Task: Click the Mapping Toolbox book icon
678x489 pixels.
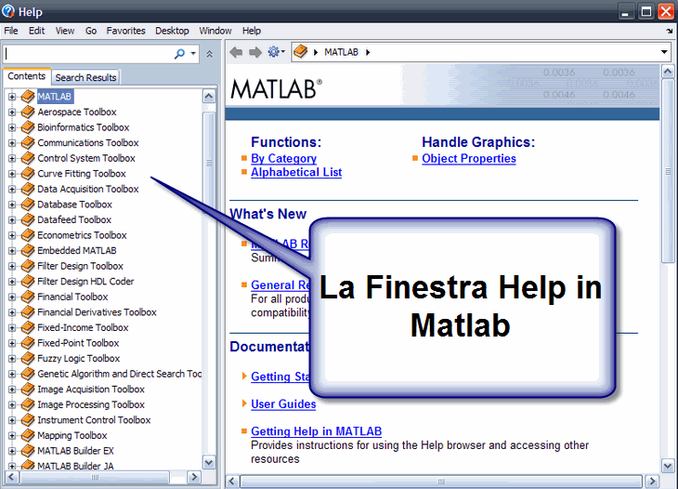Action: click(x=28, y=435)
